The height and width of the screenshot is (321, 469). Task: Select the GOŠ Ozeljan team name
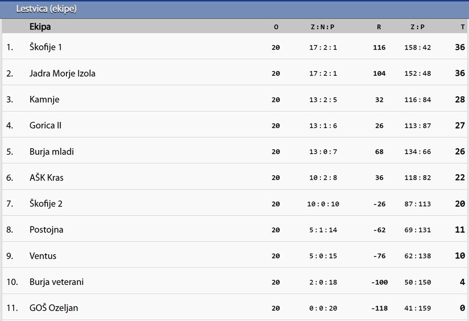54,308
